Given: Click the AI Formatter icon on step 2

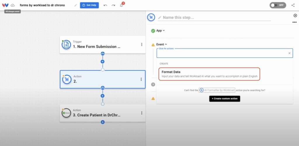Looking at the screenshot, I should [x=67, y=79].
